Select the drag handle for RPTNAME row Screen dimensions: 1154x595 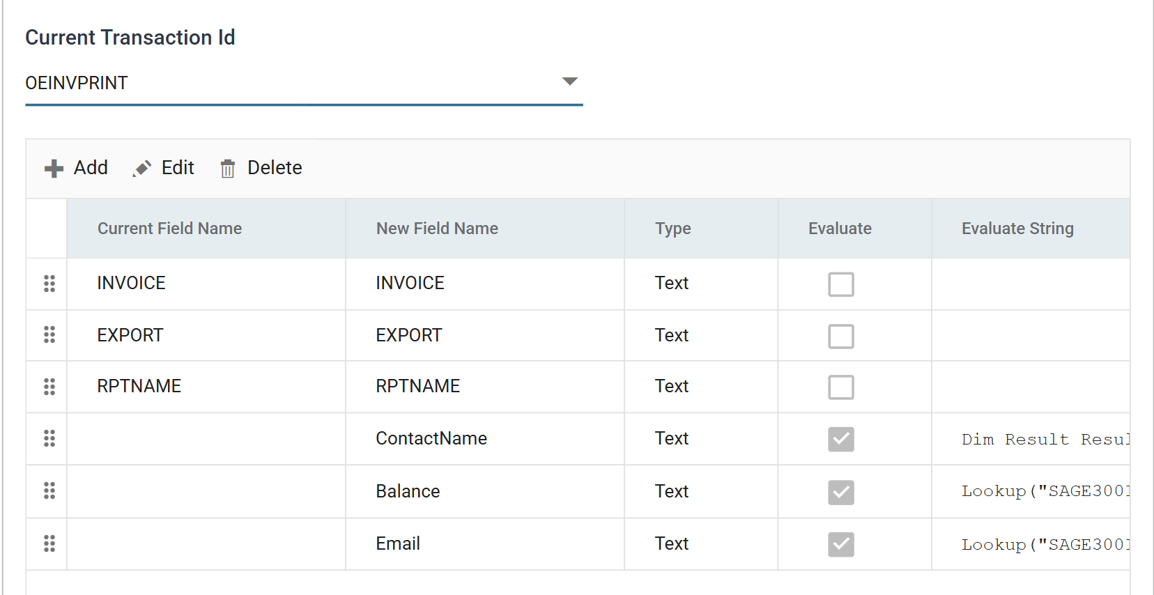pos(49,387)
